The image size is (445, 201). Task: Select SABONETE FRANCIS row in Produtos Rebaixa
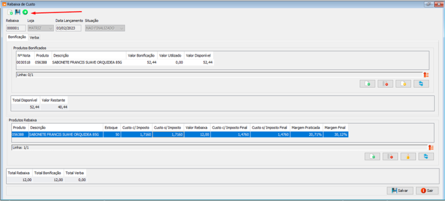(180, 135)
